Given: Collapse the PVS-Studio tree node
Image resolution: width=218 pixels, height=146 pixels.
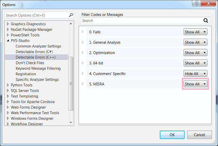Looking at the screenshot, I should point(8,41).
